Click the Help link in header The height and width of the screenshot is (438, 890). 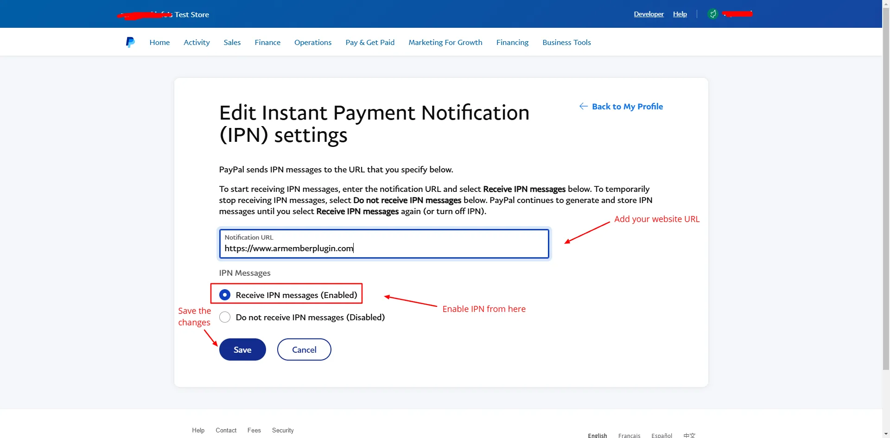click(x=680, y=14)
